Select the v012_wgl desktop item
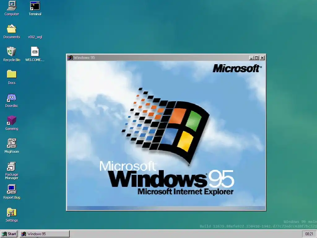 point(35,37)
